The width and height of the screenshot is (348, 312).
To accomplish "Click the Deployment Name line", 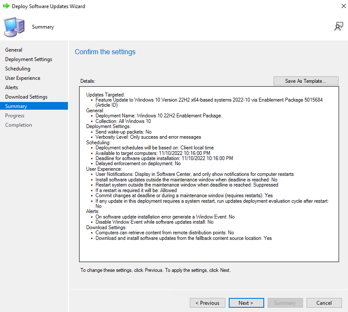I will (x=159, y=116).
